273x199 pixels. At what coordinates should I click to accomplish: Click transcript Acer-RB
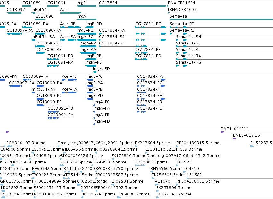(x=68, y=24)
